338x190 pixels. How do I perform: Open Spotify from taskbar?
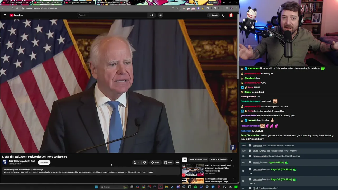point(195,187)
